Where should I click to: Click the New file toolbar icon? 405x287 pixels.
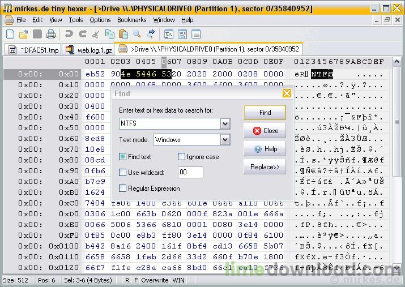coord(10,35)
